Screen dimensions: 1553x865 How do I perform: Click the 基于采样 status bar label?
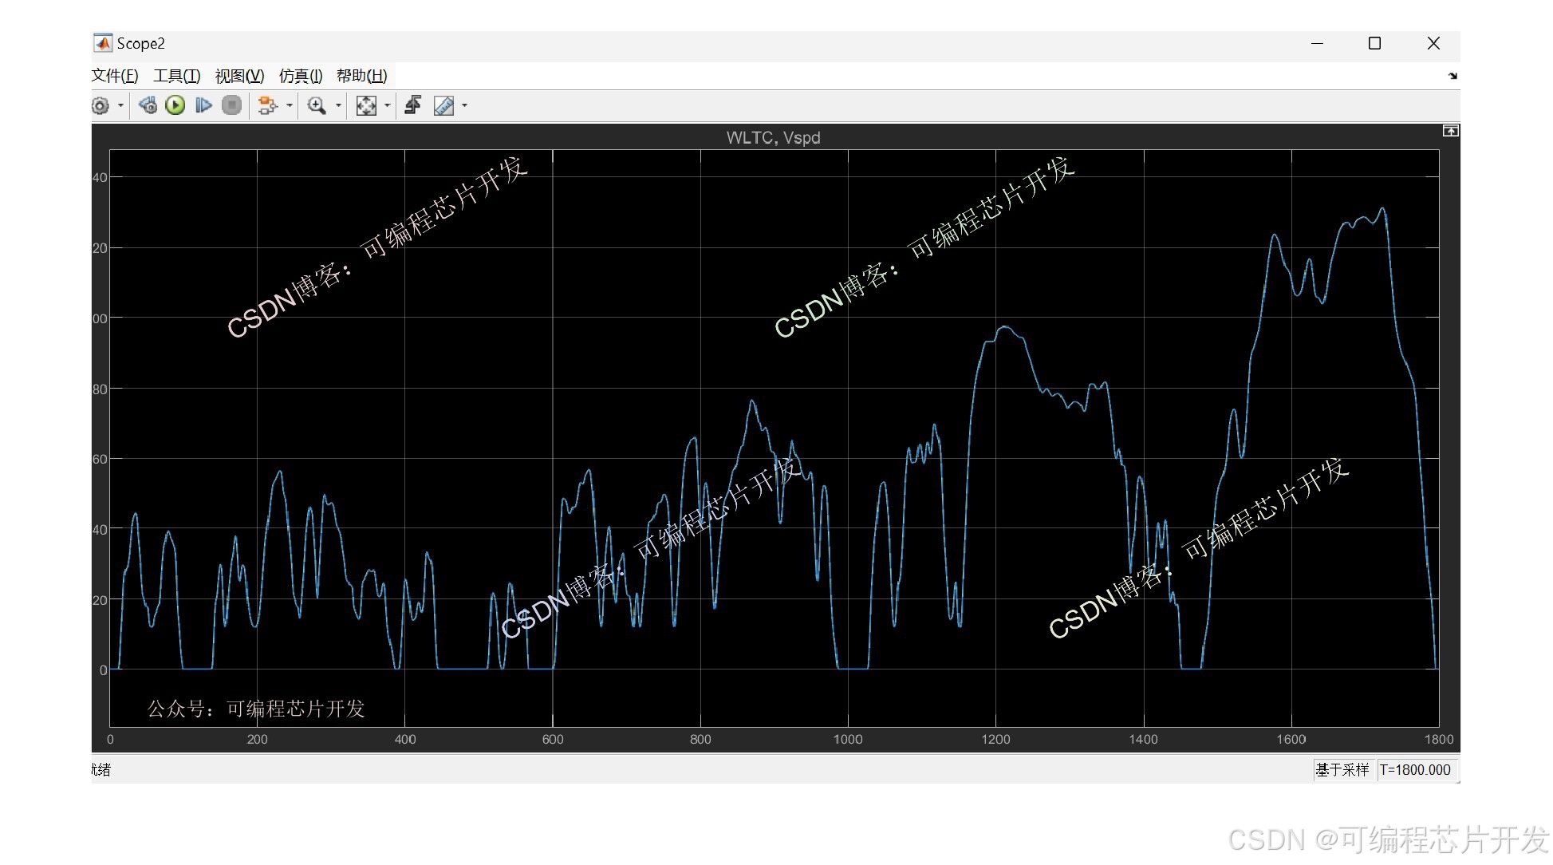coord(1342,769)
